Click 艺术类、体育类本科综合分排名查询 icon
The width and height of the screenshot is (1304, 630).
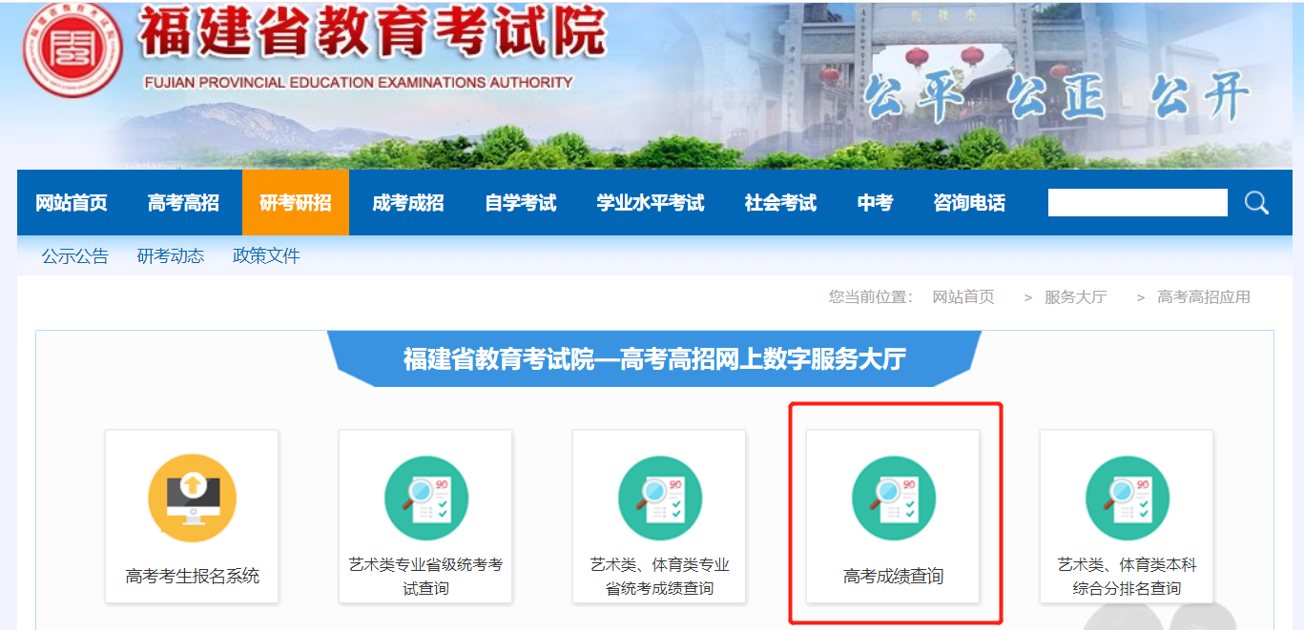click(1127, 498)
